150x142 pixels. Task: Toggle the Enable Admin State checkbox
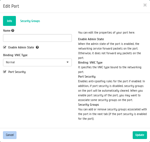[5, 47]
